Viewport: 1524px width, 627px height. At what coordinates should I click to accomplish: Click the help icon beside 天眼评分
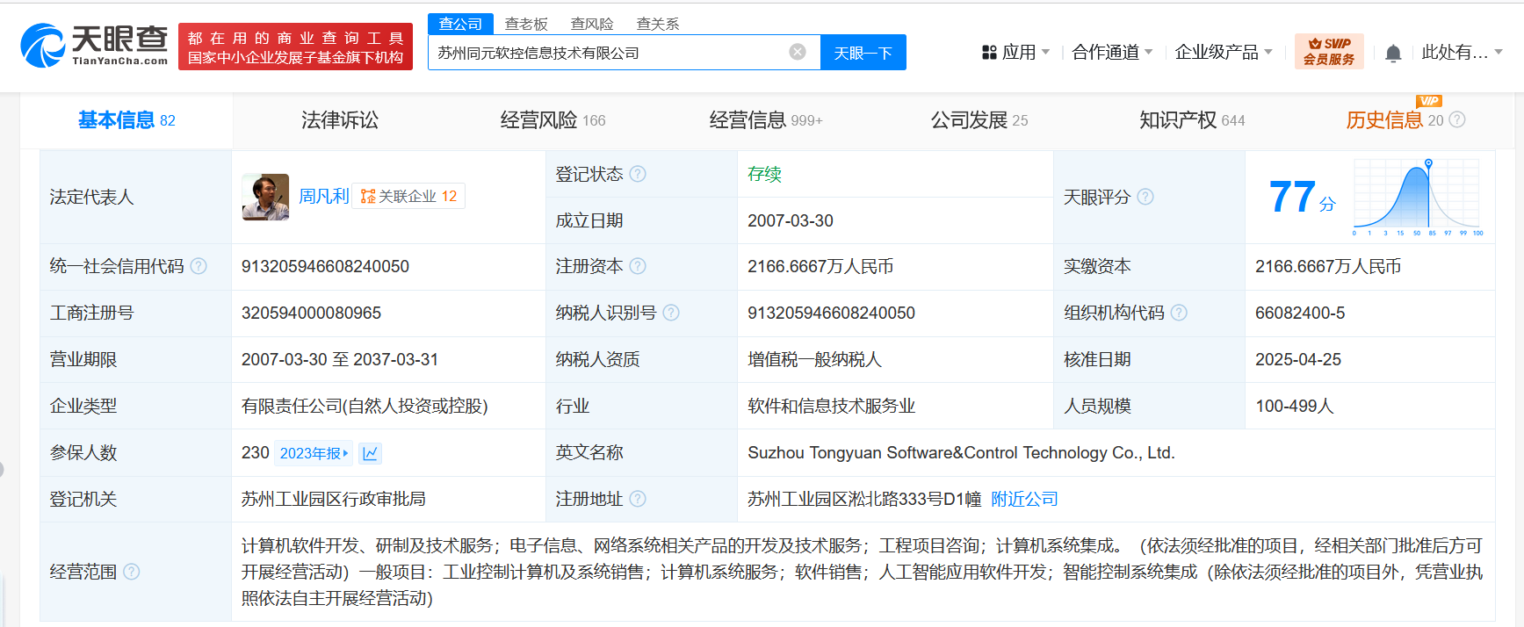point(1145,197)
